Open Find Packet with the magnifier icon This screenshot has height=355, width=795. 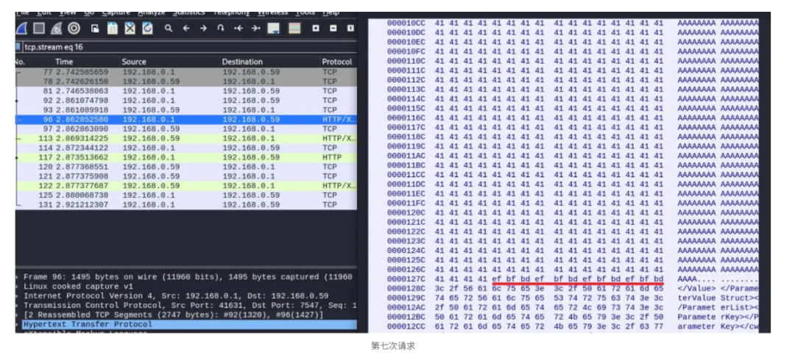coord(169,29)
